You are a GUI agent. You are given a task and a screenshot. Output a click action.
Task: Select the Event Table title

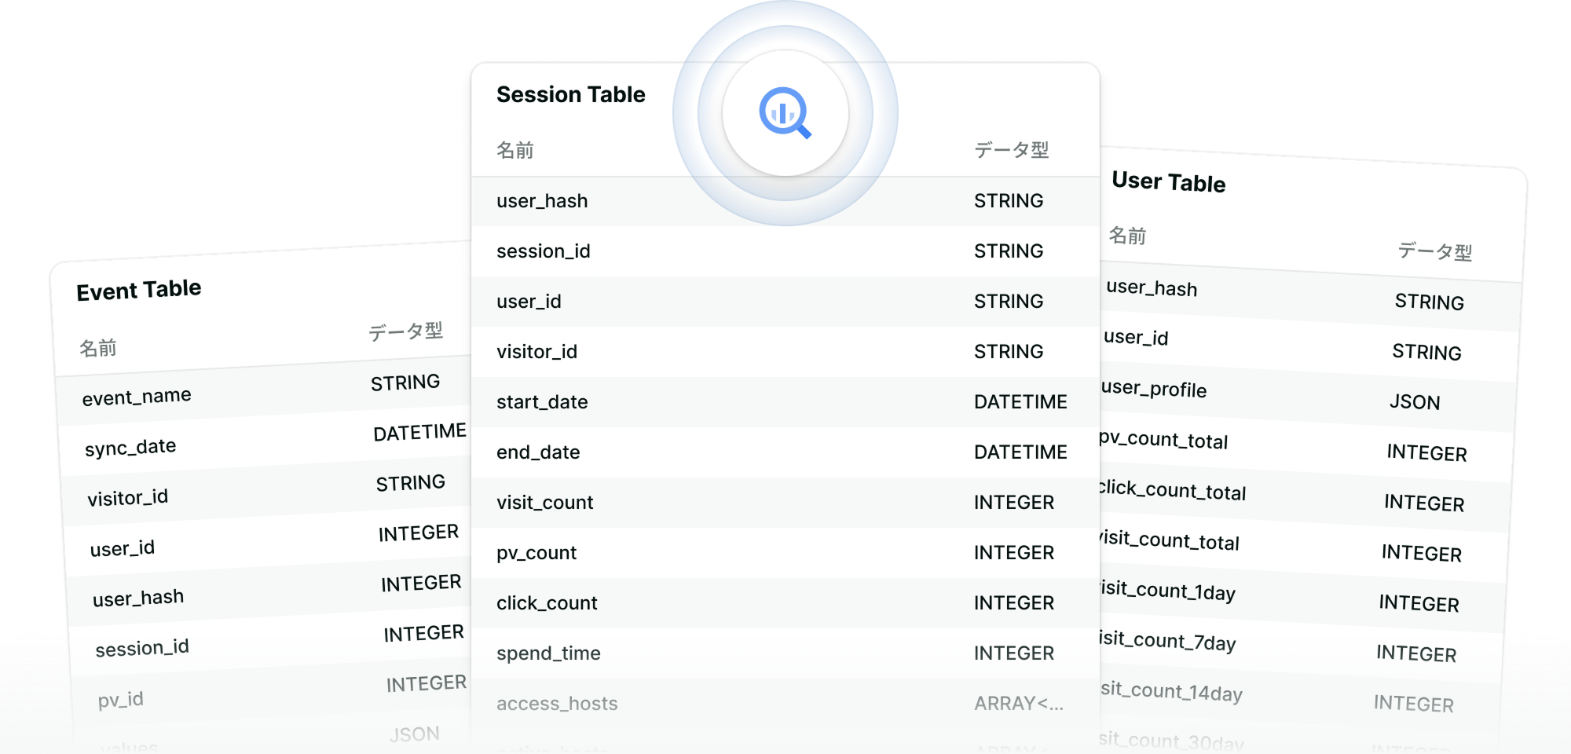coord(139,291)
